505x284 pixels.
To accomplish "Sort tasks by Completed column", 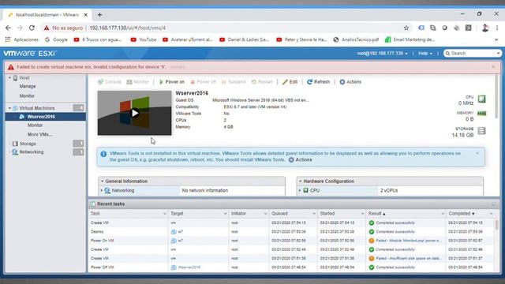I will pyautogui.click(x=459, y=214).
